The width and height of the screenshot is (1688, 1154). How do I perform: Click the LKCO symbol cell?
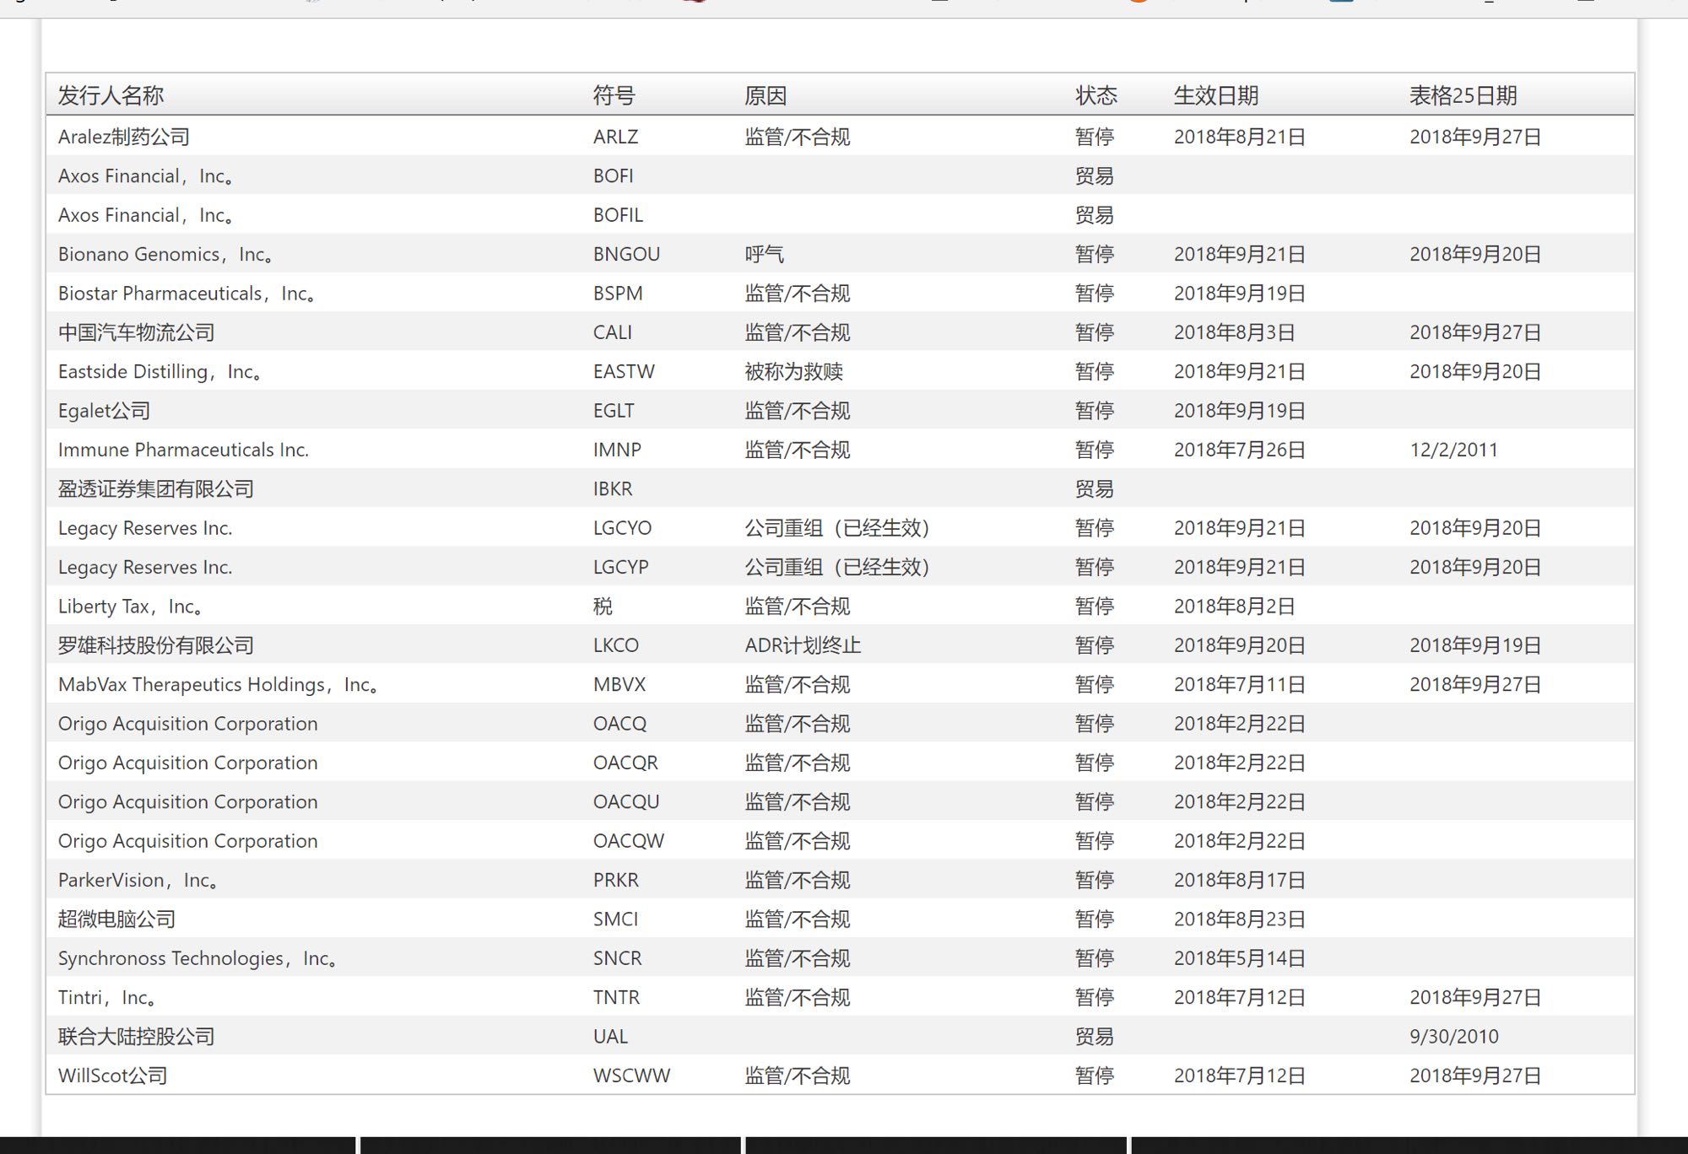pyautogui.click(x=615, y=645)
